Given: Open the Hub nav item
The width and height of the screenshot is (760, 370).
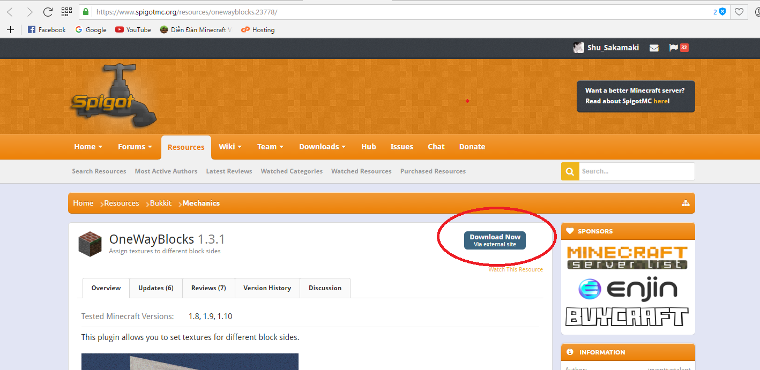Looking at the screenshot, I should pyautogui.click(x=369, y=147).
